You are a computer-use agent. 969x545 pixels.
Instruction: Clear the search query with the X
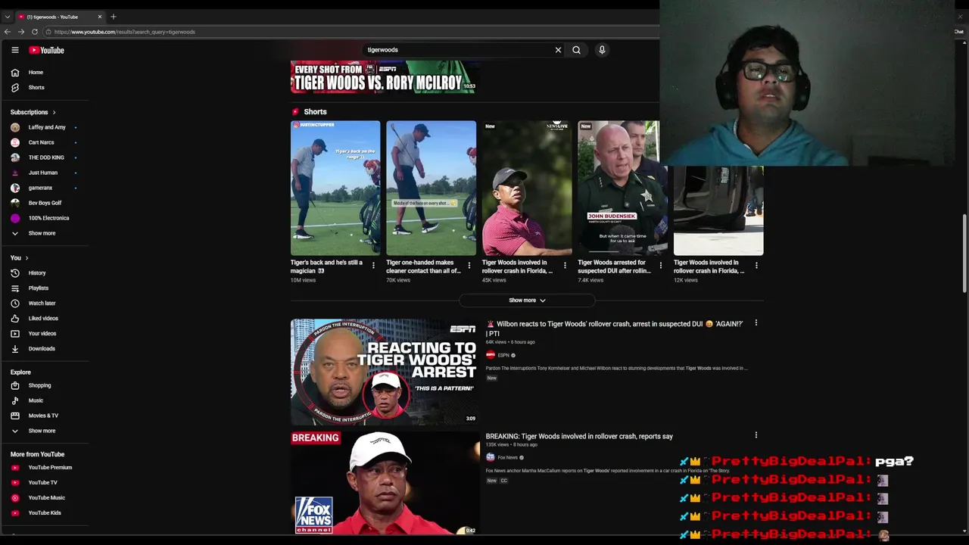click(558, 50)
